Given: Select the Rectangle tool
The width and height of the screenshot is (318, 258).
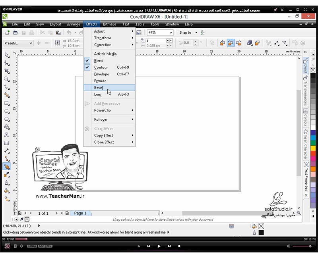Looking at the screenshot, I should coord(7,103).
